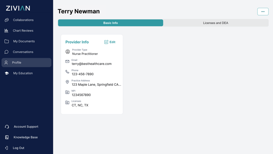Click the email terry@besthealthcare.com
The width and height of the screenshot is (273, 154).
92,64
